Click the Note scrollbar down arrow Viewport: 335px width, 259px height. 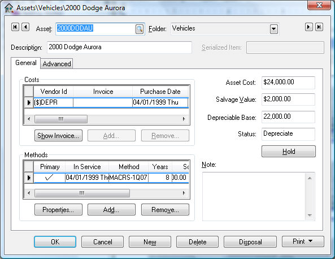pyautogui.click(x=310, y=215)
